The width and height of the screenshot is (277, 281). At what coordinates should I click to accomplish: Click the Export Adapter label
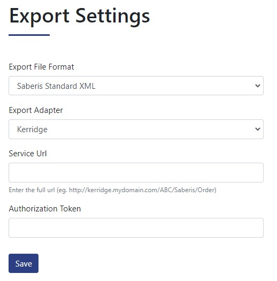(36, 110)
